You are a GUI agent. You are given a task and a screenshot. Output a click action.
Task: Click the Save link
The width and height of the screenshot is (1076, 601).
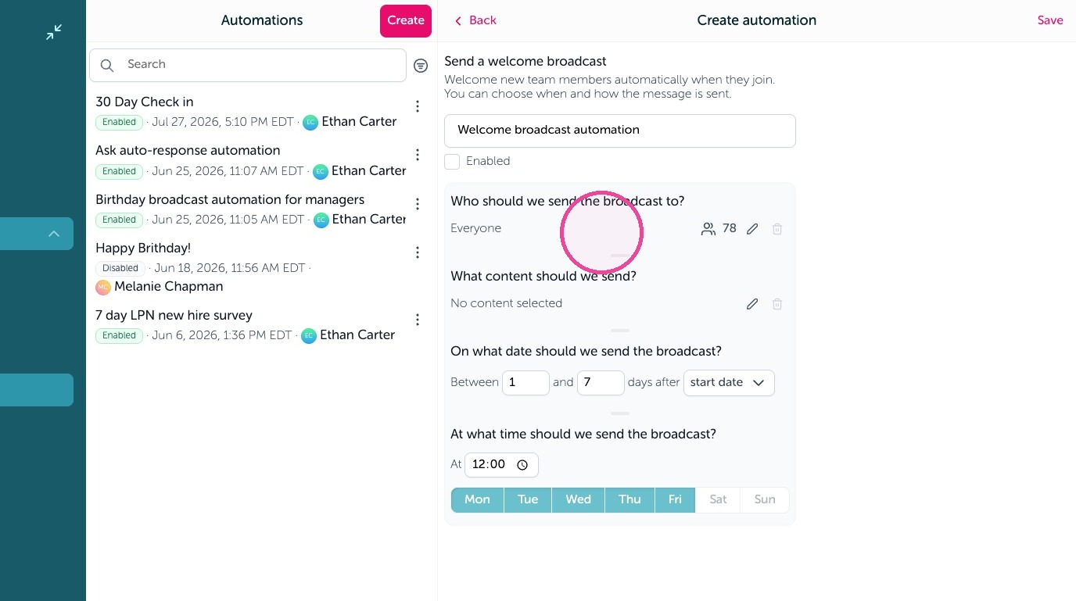coord(1050,21)
